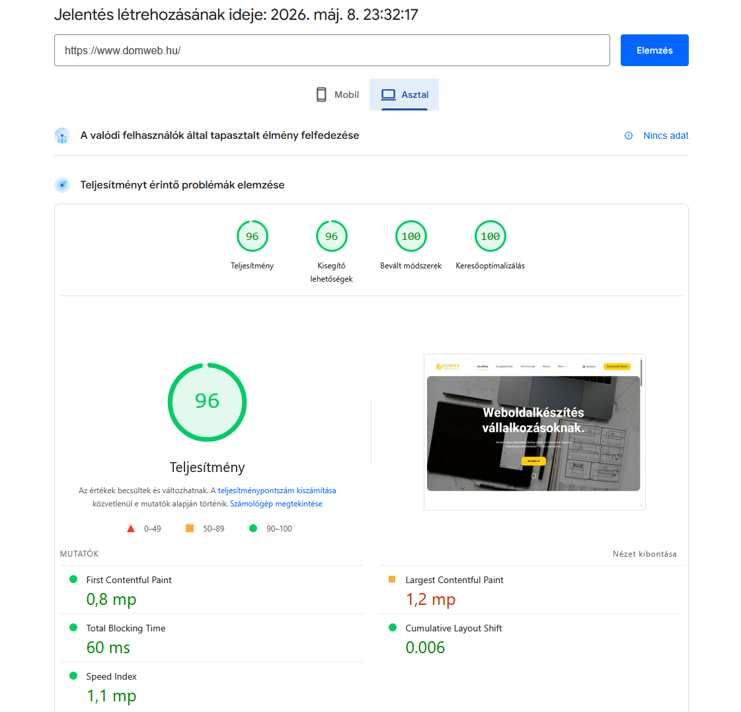Jump to Teljesítmény score gauge 96

tap(252, 236)
